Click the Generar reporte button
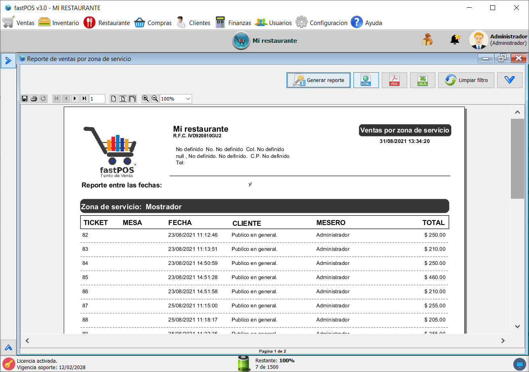 [318, 80]
